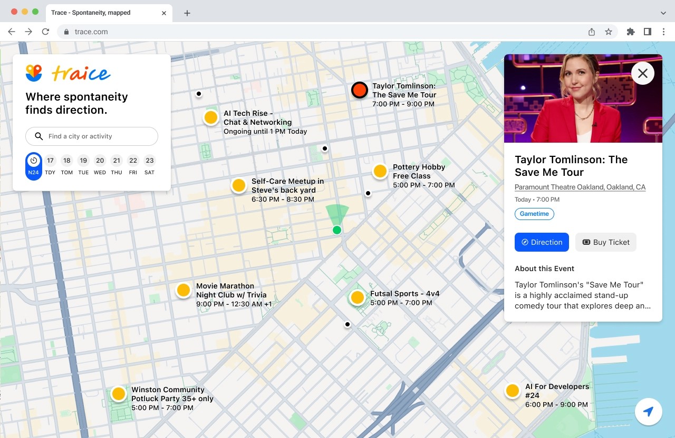Click the 'Self-Care Meetup in Steve's back yard' label
Viewport: 675px width, 438px height.
point(288,185)
